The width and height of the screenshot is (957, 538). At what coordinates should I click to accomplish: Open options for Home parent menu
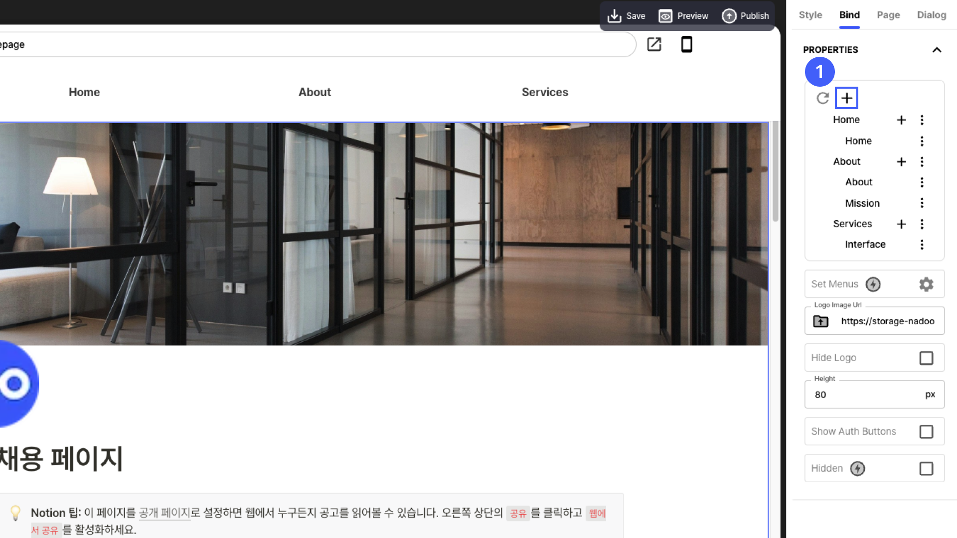(922, 120)
